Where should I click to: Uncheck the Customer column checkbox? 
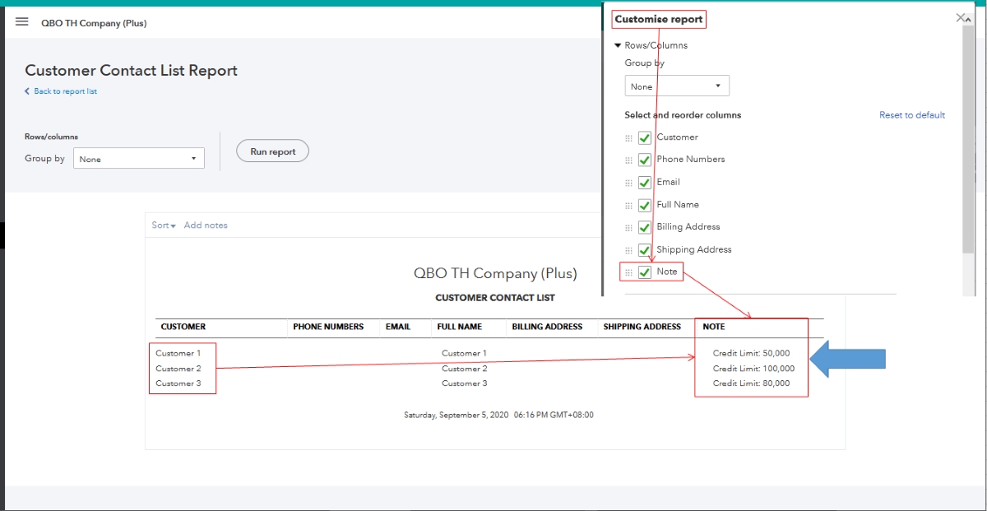click(x=645, y=137)
